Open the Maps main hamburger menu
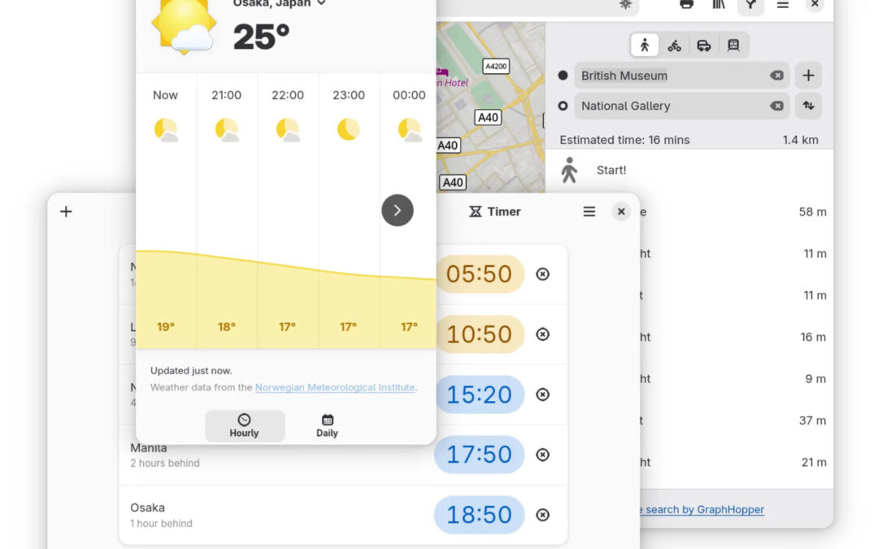878x549 pixels. pos(783,5)
